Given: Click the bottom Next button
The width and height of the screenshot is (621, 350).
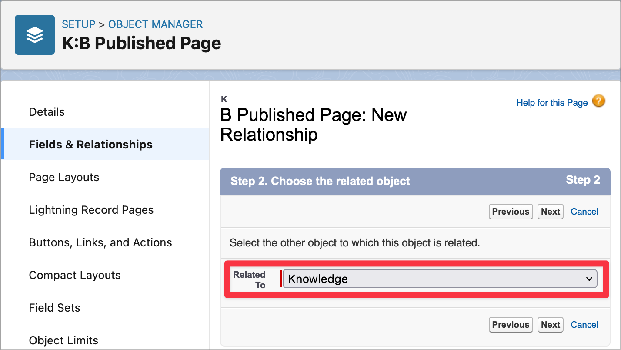Looking at the screenshot, I should (550, 325).
